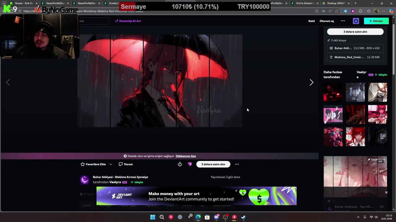The width and height of the screenshot is (396, 222).
Task: Go to the previous artwork with left arrow
Action: pos(8,82)
